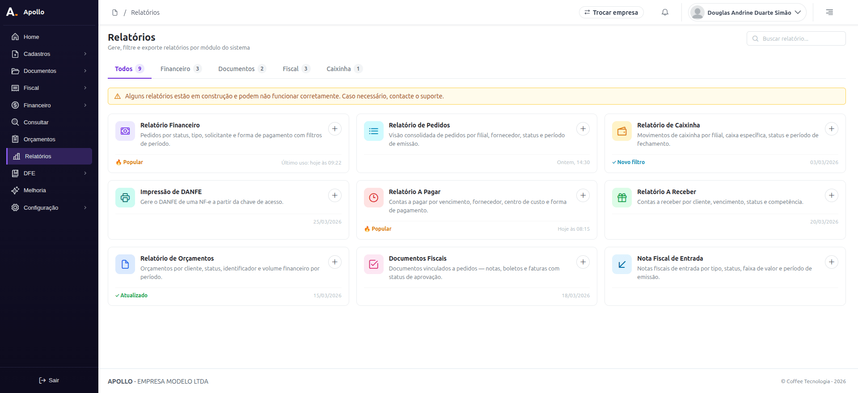Open the Douglas Andrine user dropdown arrow
The height and width of the screenshot is (393, 858).
(x=798, y=13)
